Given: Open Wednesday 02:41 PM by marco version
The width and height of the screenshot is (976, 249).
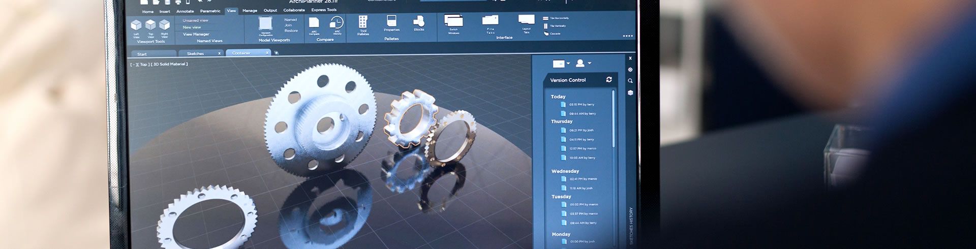Looking at the screenshot, I should [x=579, y=179].
